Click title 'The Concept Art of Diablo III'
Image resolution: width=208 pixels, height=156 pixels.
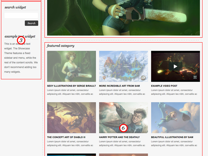[66, 137]
